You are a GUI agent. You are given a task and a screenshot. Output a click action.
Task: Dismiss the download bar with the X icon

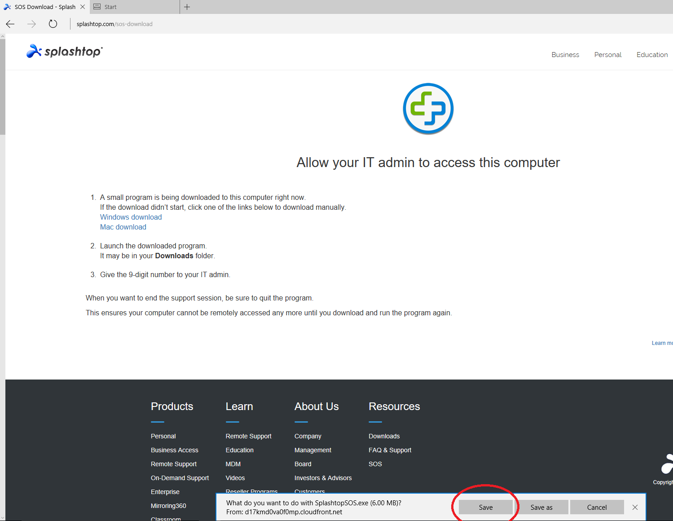635,507
